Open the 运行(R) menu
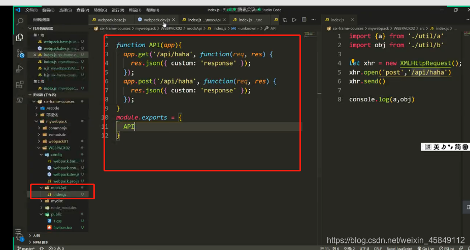This screenshot has width=470, height=250. pos(118,10)
